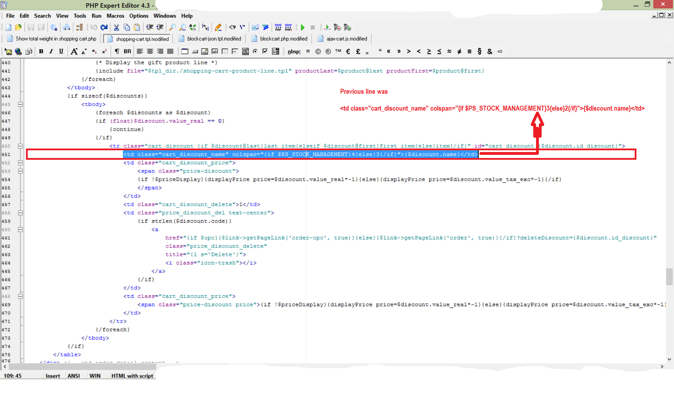Click the green Run play icon
Image resolution: width=674 pixels, height=395 pixels.
pos(303,27)
